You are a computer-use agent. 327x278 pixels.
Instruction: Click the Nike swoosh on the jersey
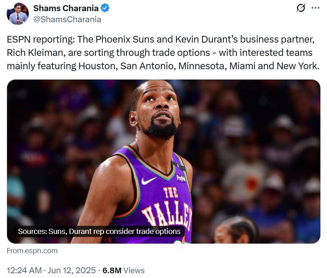(x=149, y=180)
